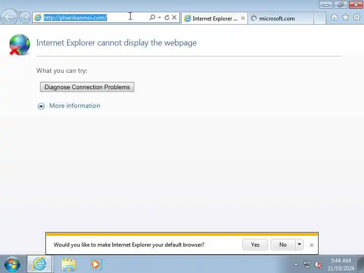Expand the More information section
Image resolution: width=364 pixels, height=273 pixels.
point(41,106)
